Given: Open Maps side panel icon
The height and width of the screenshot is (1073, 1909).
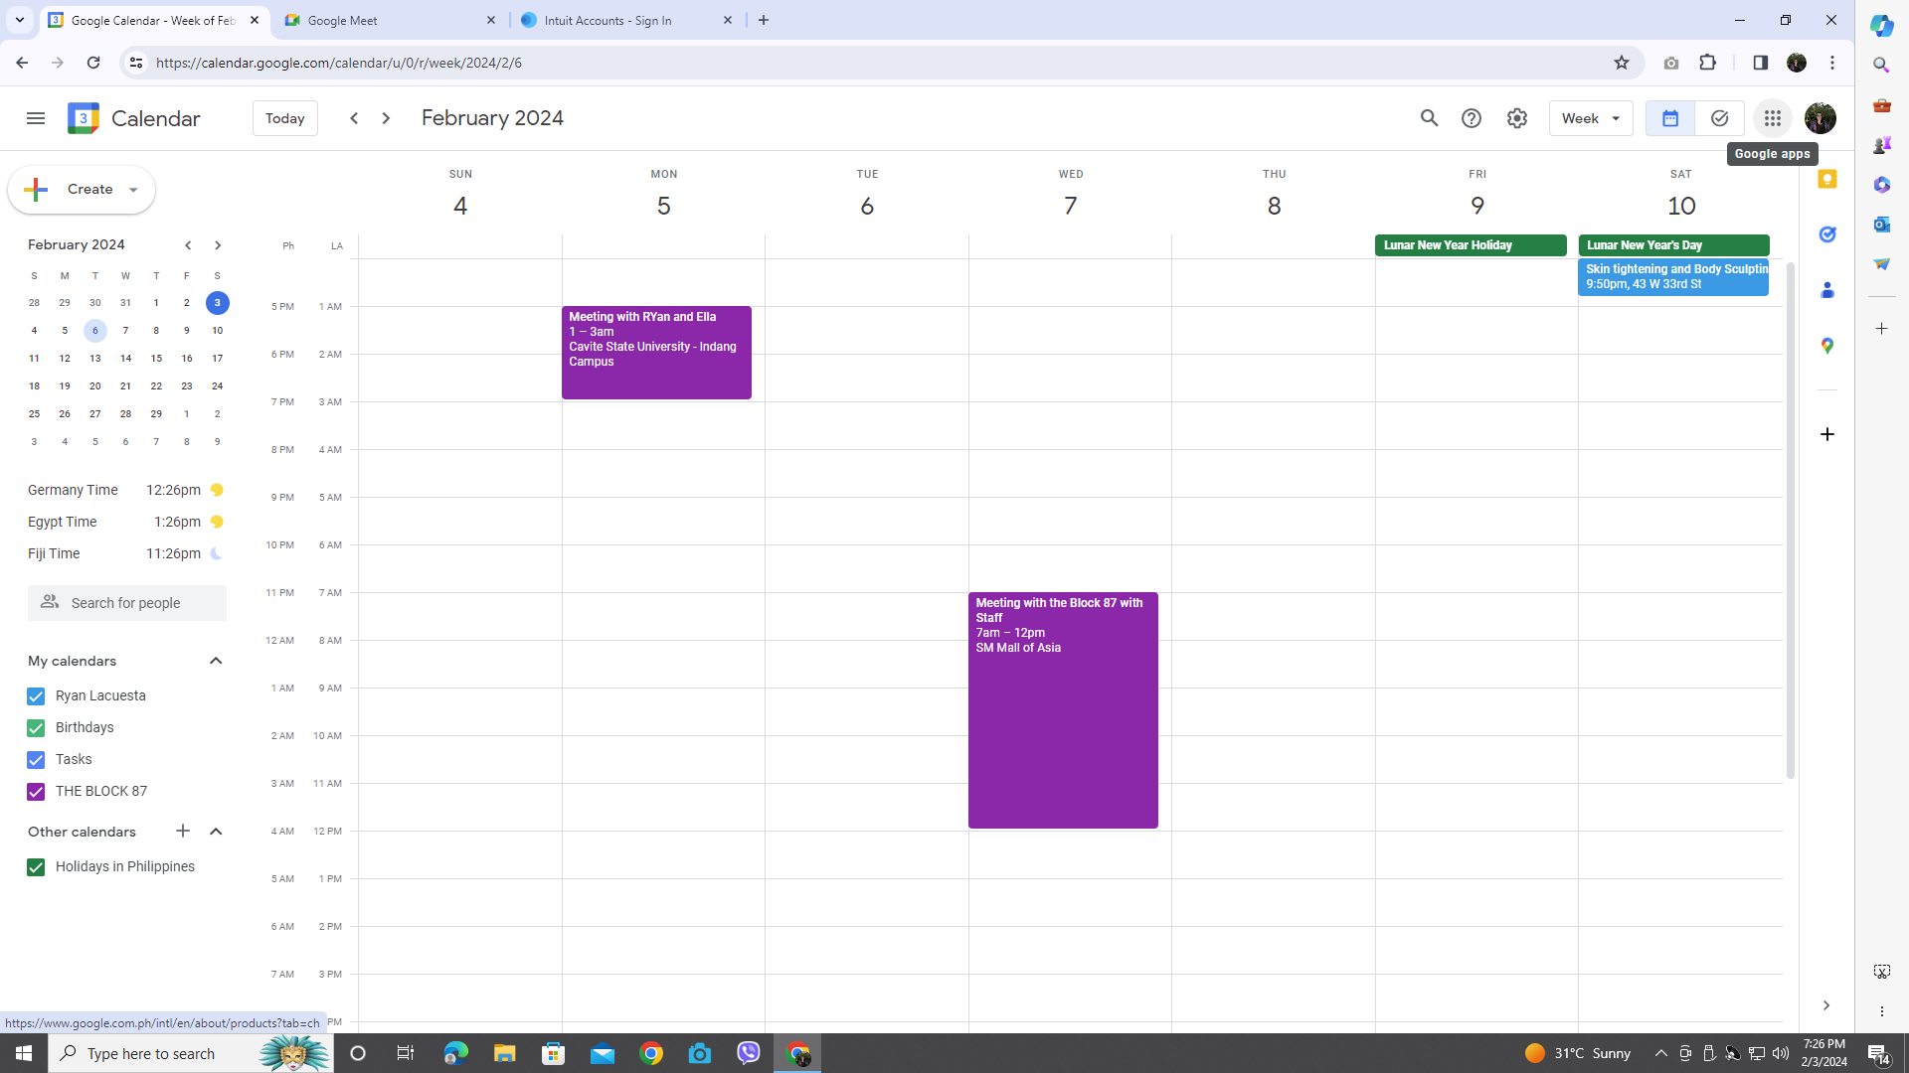Looking at the screenshot, I should point(1826,346).
